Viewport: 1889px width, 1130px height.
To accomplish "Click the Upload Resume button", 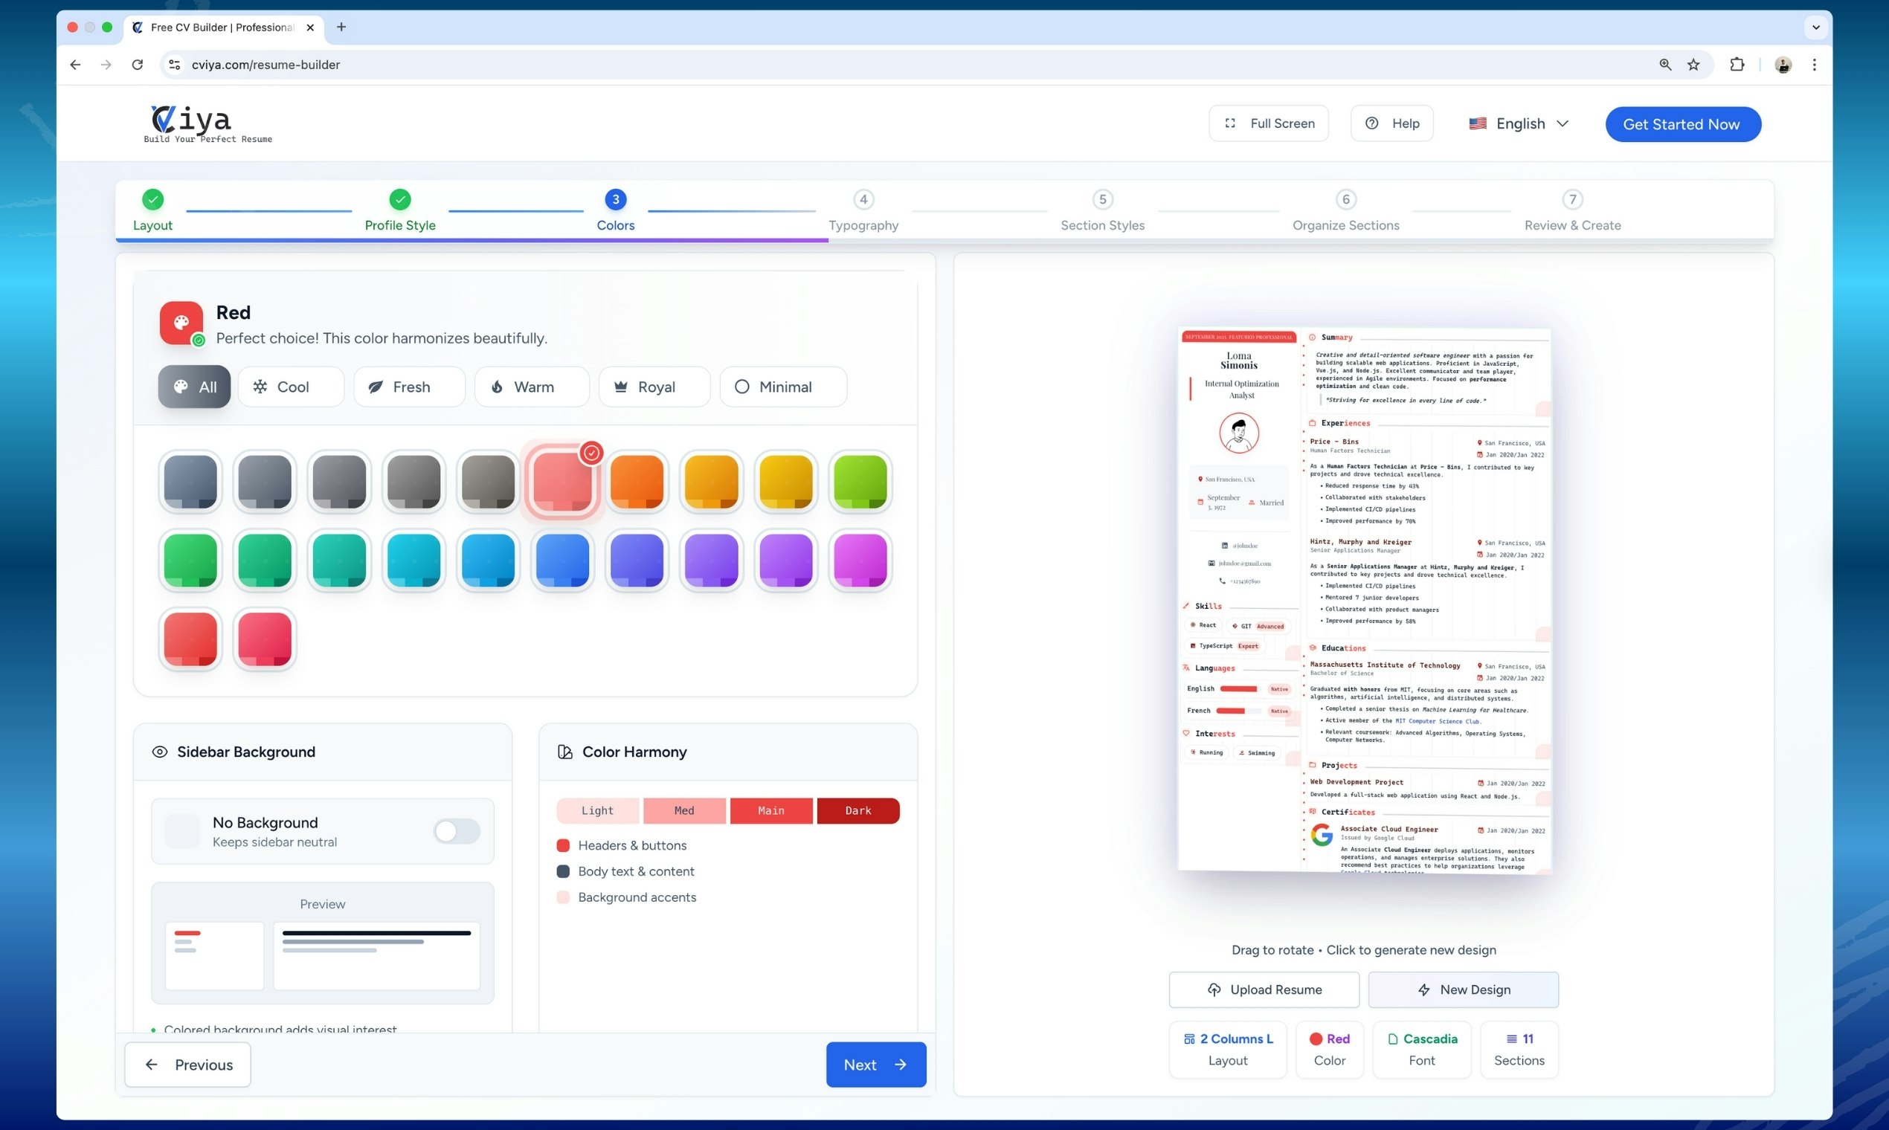I will (x=1264, y=989).
